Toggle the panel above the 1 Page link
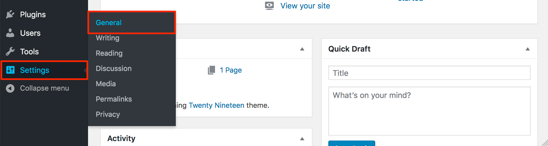 [x=302, y=49]
